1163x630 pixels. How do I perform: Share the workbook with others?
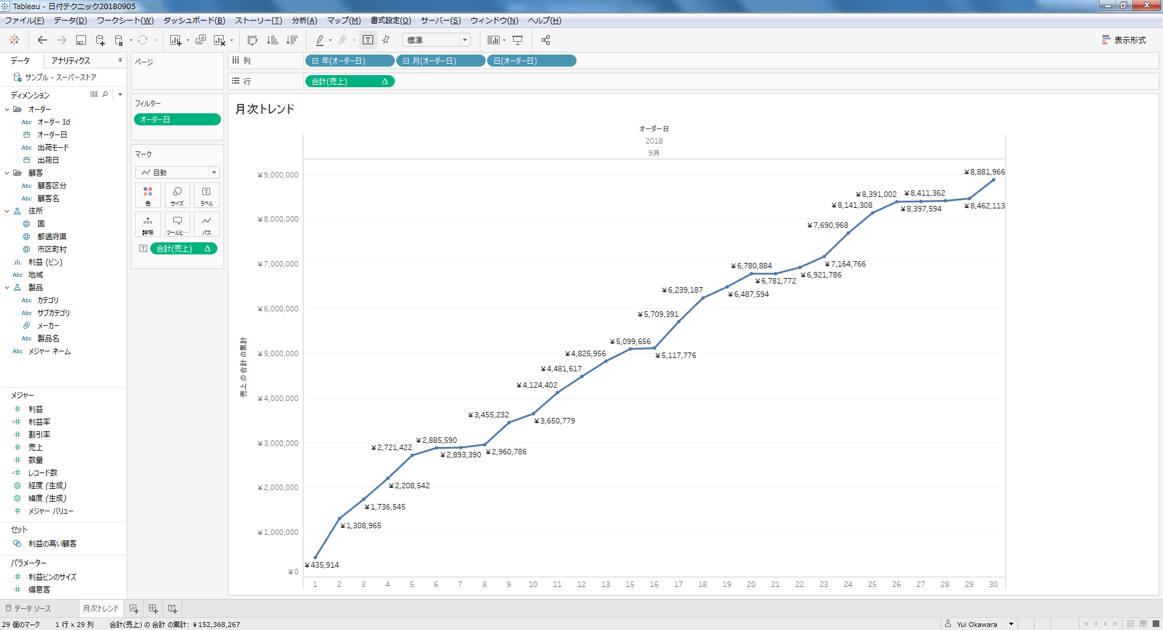[x=546, y=40]
